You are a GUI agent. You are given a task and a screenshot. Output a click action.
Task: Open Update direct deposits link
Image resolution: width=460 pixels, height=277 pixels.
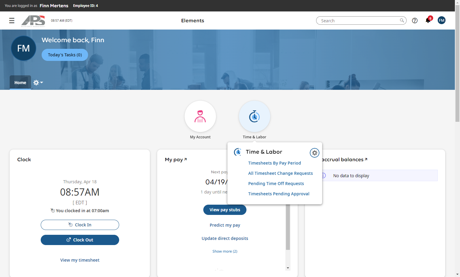225,238
